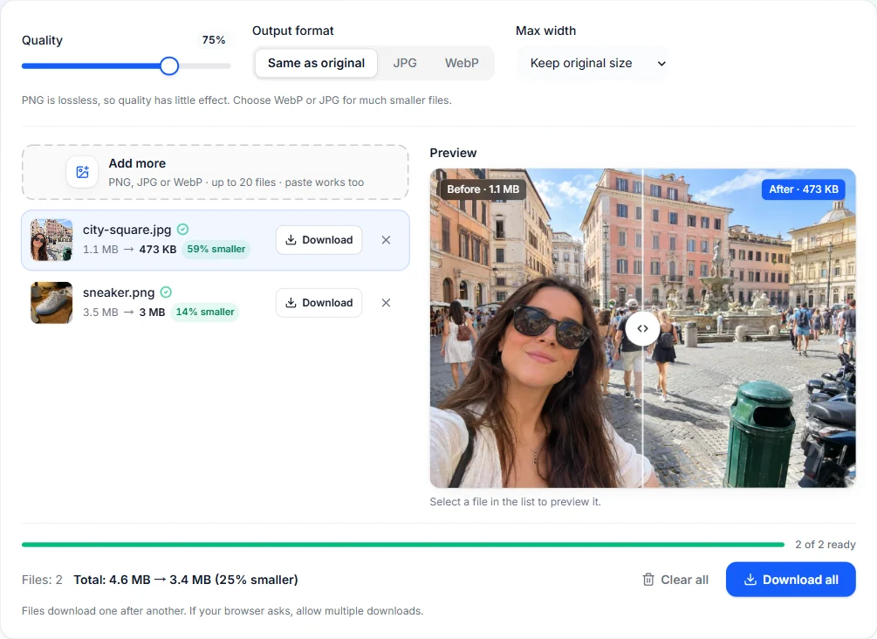Click the 'Output format' label
This screenshot has height=639, width=877.
(292, 31)
